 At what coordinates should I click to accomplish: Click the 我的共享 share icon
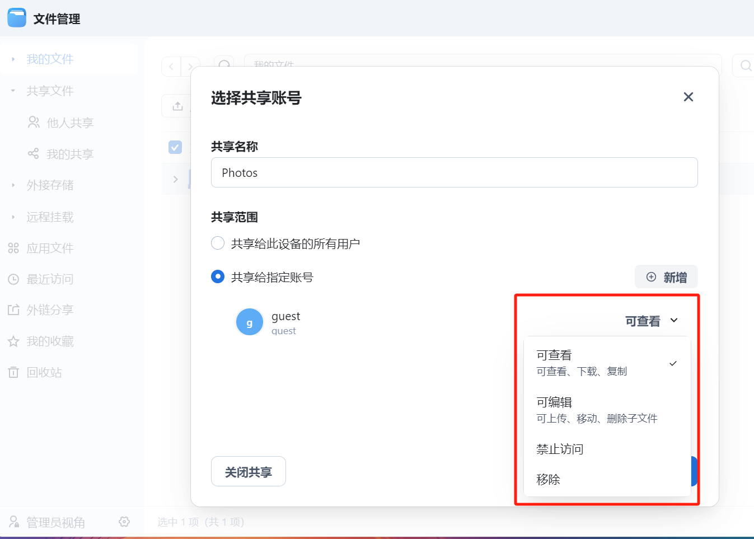pyautogui.click(x=34, y=153)
